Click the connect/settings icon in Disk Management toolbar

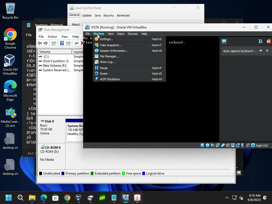pos(76,43)
